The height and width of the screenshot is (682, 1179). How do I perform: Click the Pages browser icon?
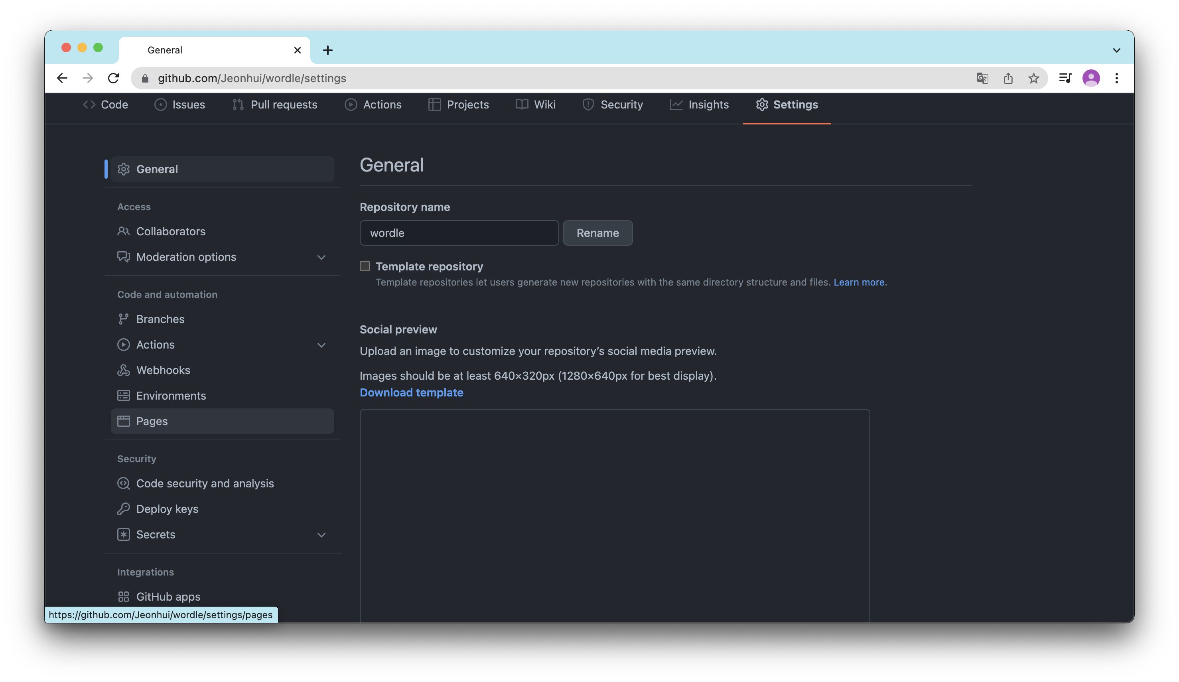click(x=124, y=421)
